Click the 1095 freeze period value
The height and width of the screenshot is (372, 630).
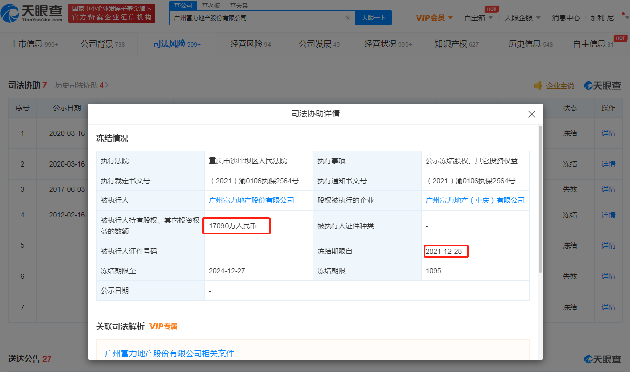[433, 271]
